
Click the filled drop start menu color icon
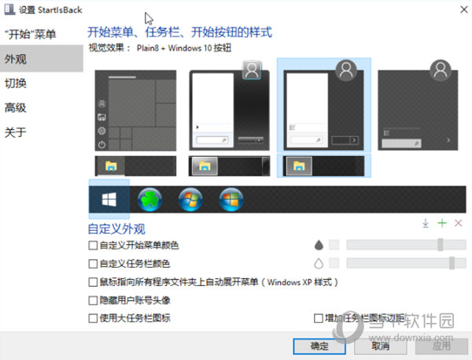point(319,245)
